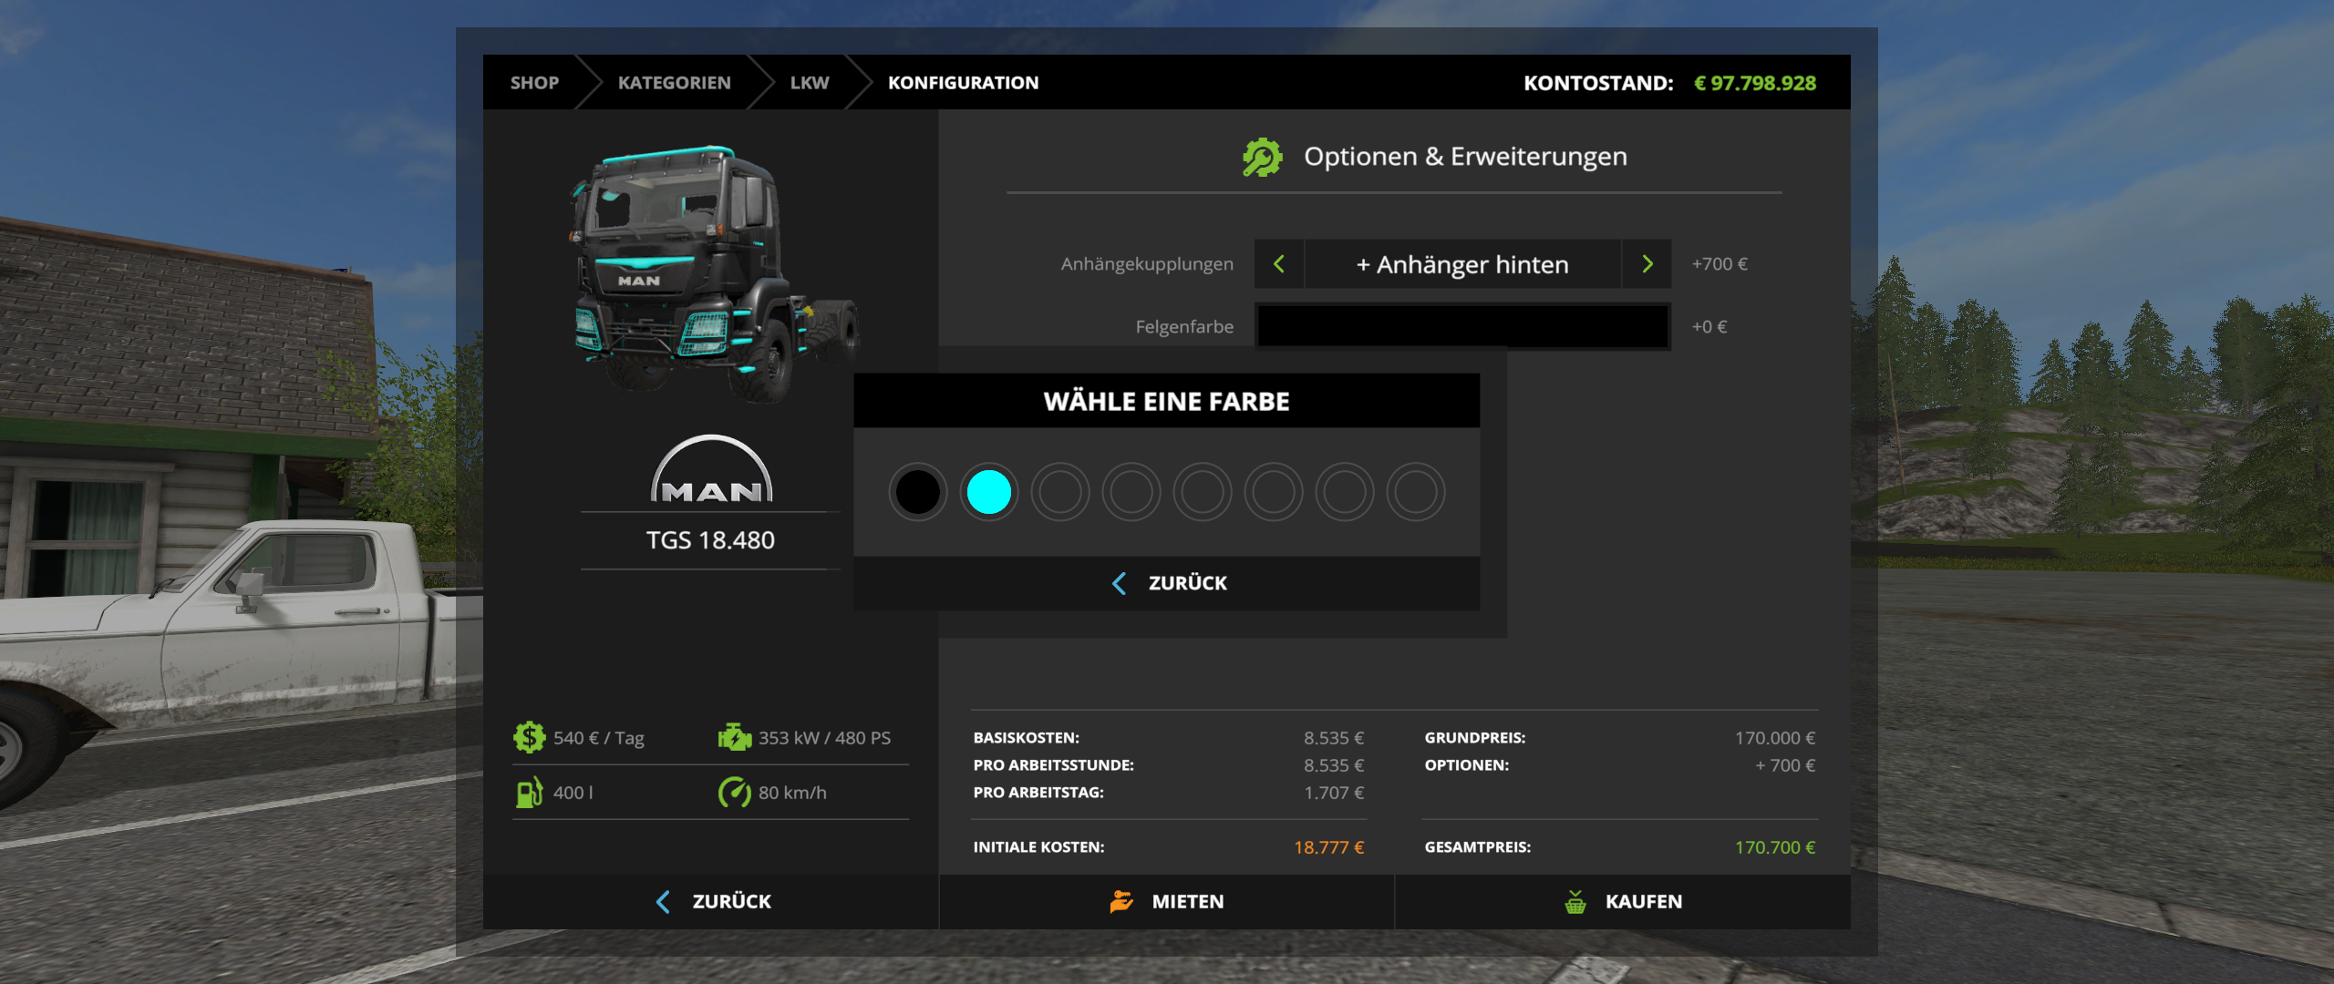Click the '353 kW / 480 PS' power value
The image size is (2334, 984).
tap(825, 738)
